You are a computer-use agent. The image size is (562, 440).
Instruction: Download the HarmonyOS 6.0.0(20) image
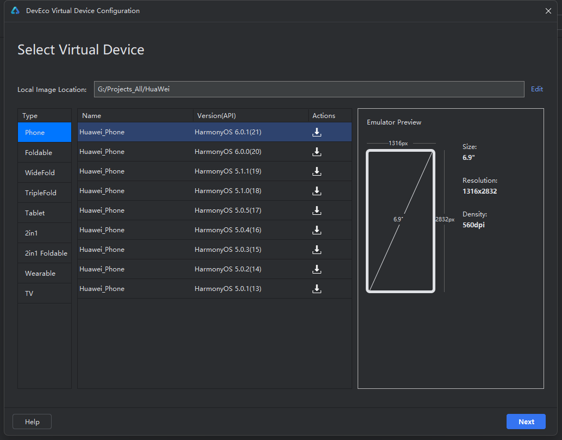[316, 152]
